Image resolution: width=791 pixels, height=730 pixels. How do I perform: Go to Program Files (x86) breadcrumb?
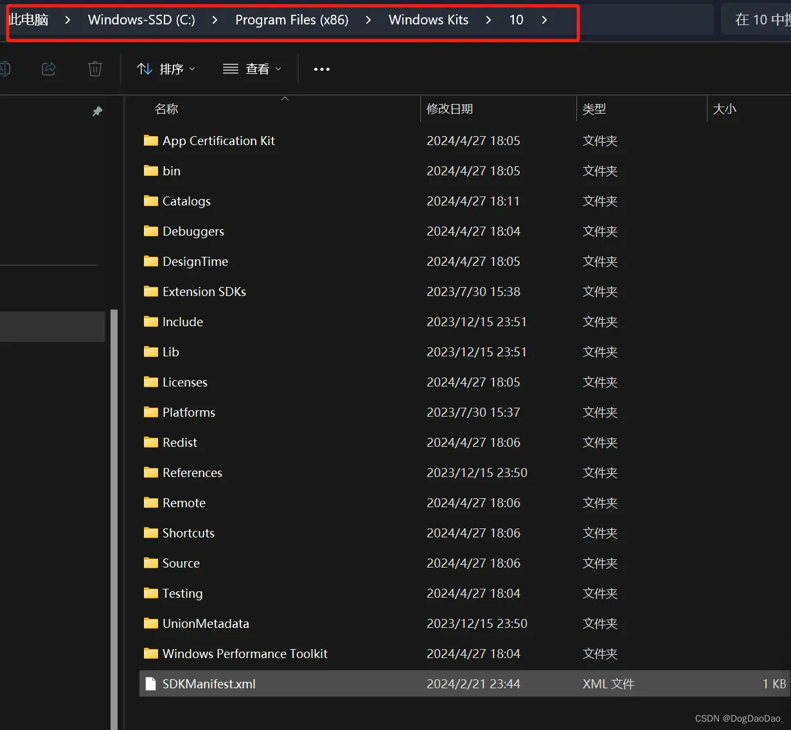292,20
